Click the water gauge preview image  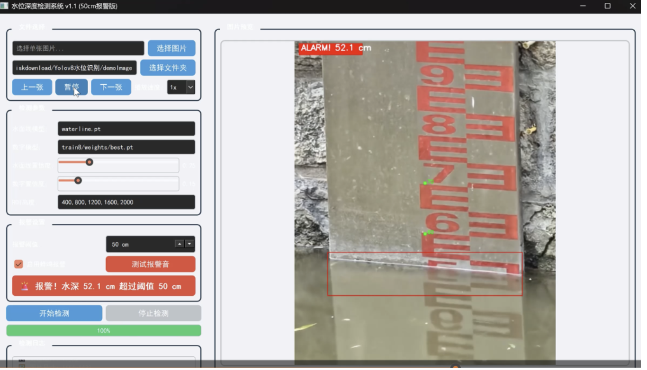click(x=425, y=203)
